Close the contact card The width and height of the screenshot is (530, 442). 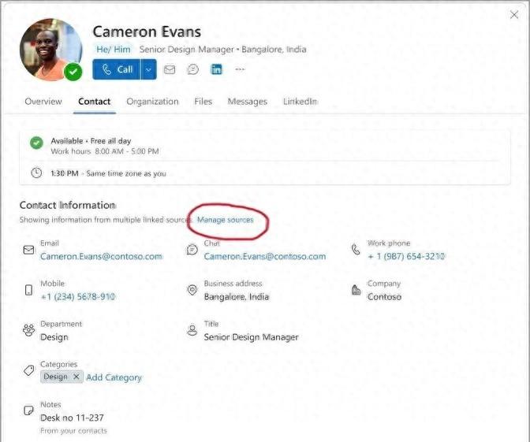click(514, 15)
